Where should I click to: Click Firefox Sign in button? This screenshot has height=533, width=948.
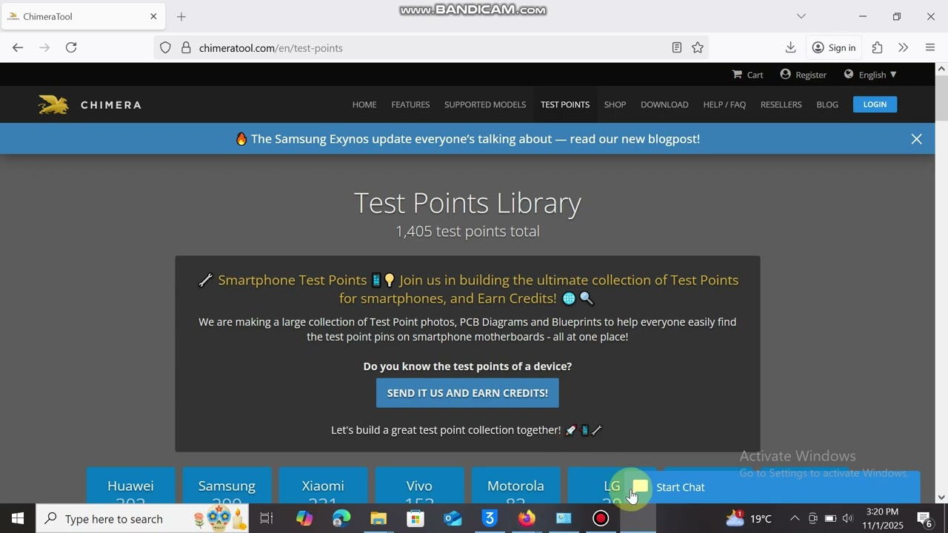click(x=833, y=47)
